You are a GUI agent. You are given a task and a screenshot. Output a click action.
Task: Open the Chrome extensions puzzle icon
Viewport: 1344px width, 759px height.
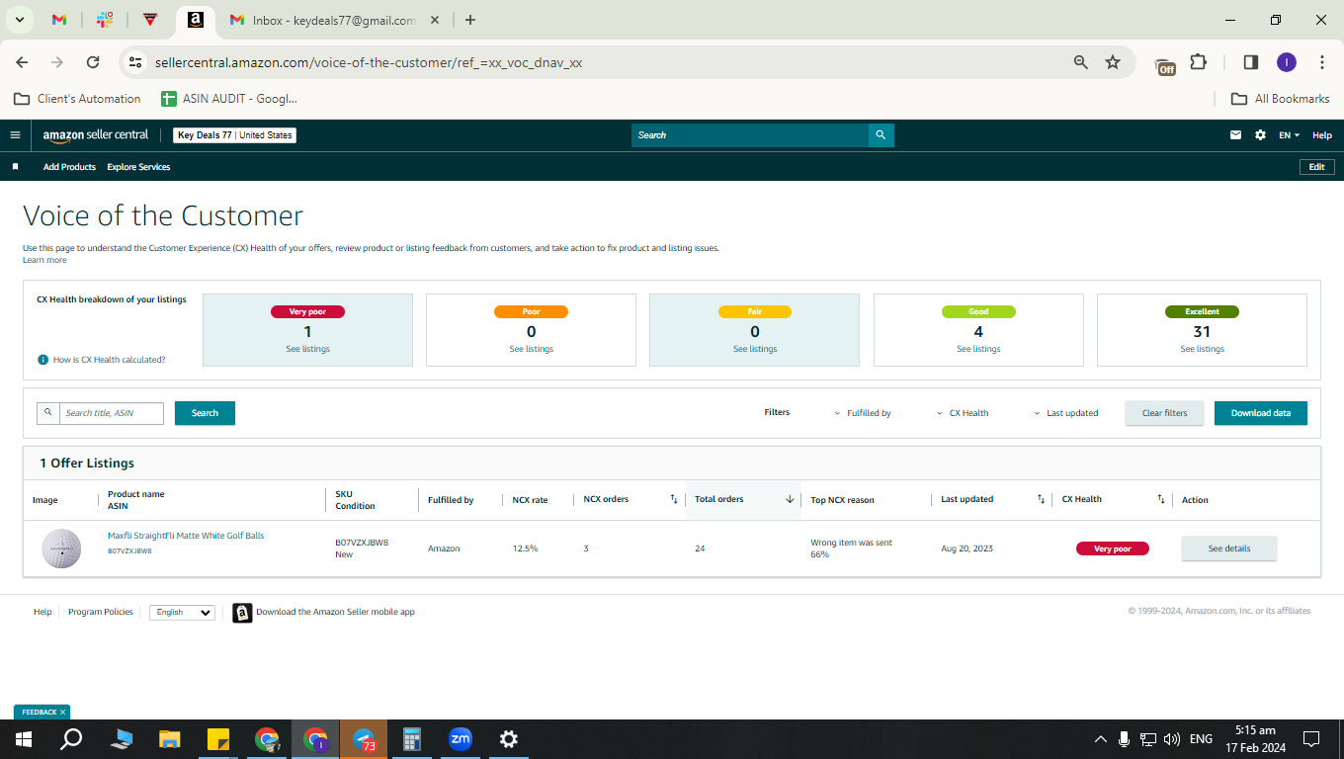[x=1198, y=62]
